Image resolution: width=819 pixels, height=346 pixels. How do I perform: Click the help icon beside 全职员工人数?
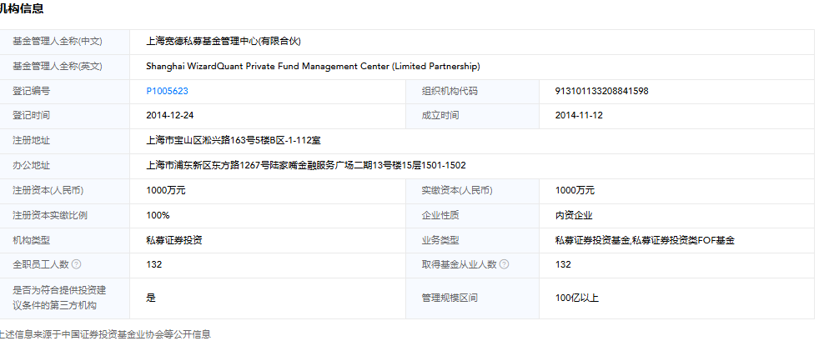76,264
